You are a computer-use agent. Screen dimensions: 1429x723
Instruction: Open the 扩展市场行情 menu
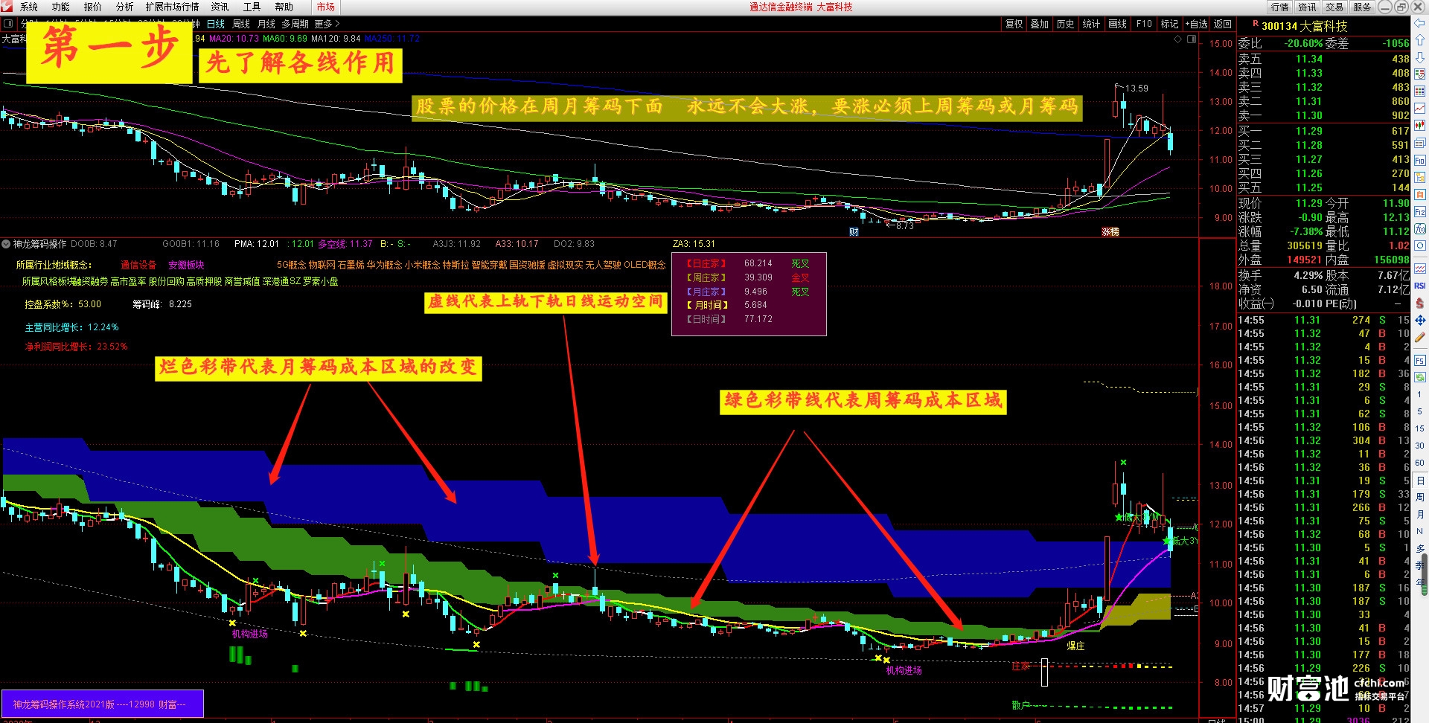tap(172, 7)
